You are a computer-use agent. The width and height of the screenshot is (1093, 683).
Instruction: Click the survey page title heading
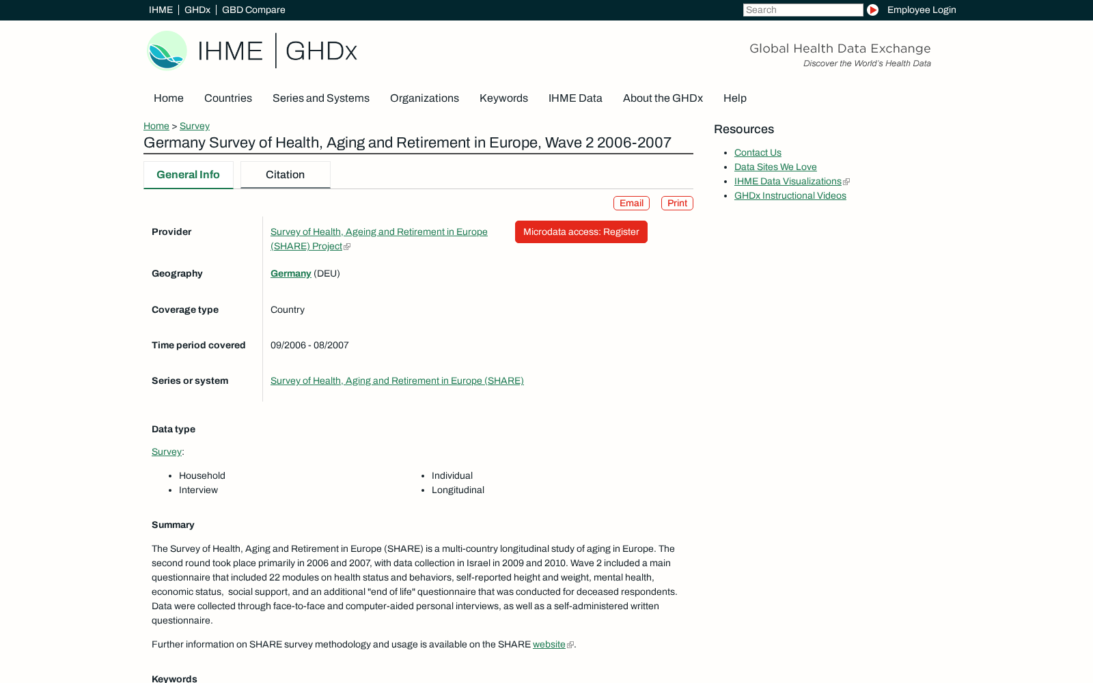pyautogui.click(x=408, y=143)
